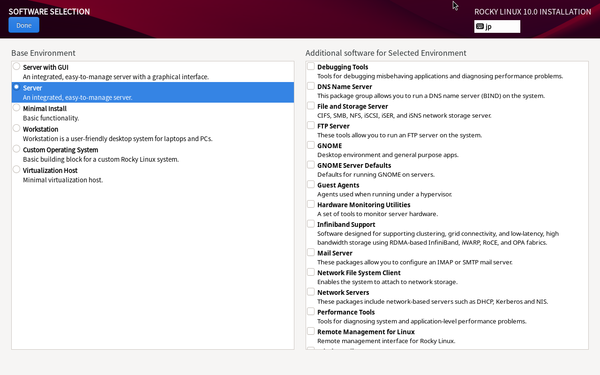Enable the Performance Tools checkbox
Screen dimensions: 600x375
pos(311,311)
